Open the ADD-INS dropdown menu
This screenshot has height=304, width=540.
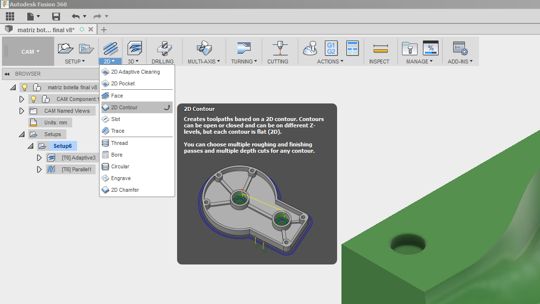460,61
